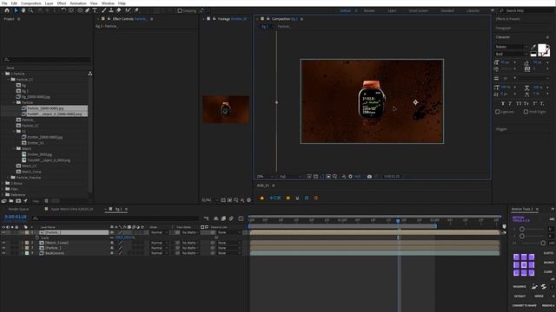Click the orange icon in the AGR_V1 panel
The height and width of the screenshot is (312, 556).
point(262,198)
